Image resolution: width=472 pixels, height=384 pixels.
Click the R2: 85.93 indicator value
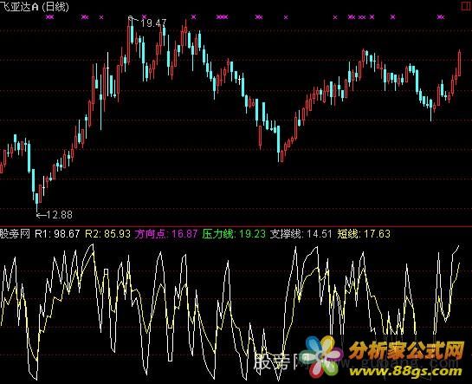107,234
